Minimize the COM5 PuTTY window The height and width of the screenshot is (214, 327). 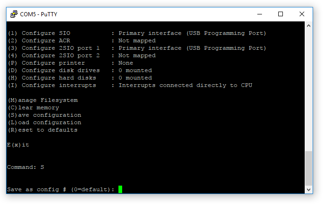tap(260, 14)
